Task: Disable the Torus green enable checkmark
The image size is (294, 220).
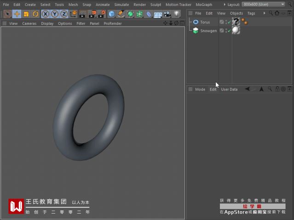Action: click(229, 22)
